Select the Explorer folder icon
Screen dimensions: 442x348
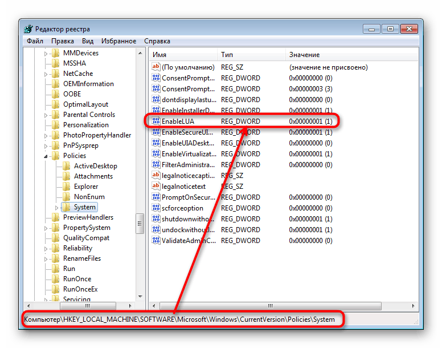coord(67,187)
